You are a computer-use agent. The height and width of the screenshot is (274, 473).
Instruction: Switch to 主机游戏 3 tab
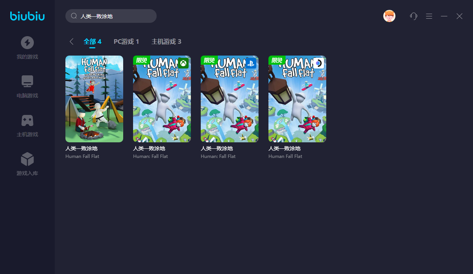[x=166, y=41]
